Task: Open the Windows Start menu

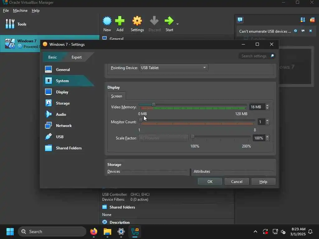Action: [x=10, y=232]
